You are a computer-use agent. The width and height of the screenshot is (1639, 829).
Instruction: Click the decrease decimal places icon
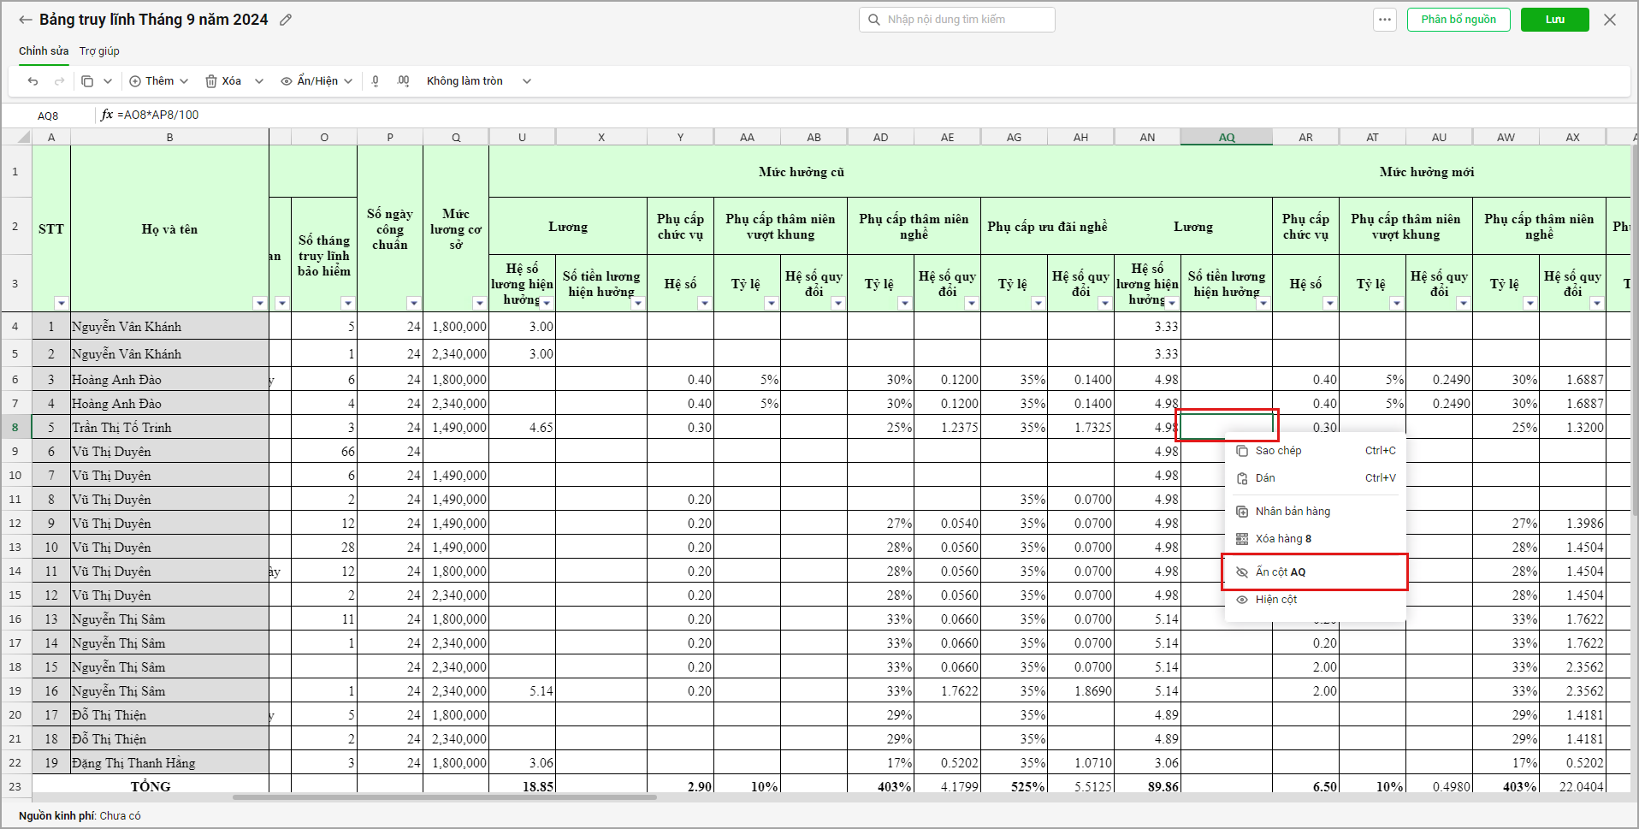pyautogui.click(x=376, y=81)
